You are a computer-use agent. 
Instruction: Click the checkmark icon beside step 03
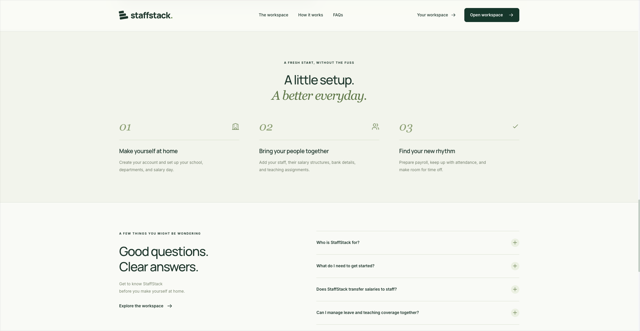516,126
